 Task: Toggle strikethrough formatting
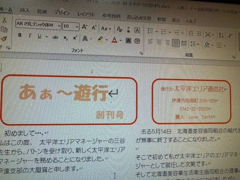tap(55, 37)
